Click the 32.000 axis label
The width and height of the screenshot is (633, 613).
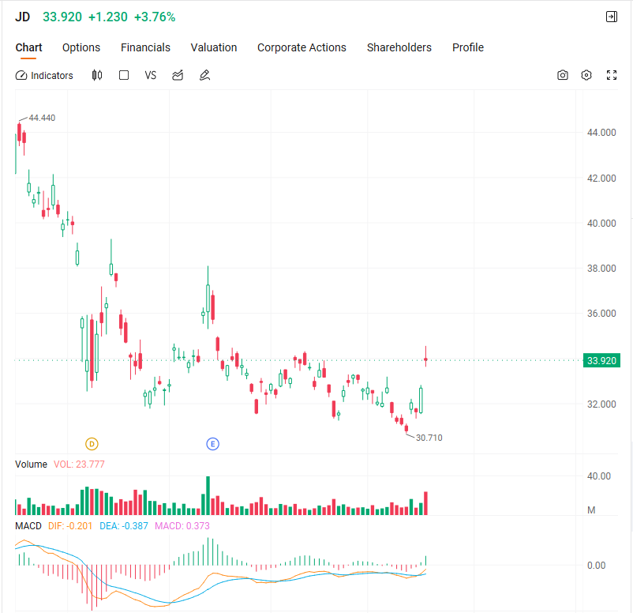(x=601, y=404)
